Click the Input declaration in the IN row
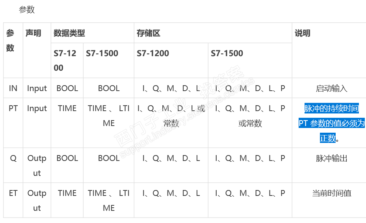The height and width of the screenshot is (223, 366). (37, 88)
